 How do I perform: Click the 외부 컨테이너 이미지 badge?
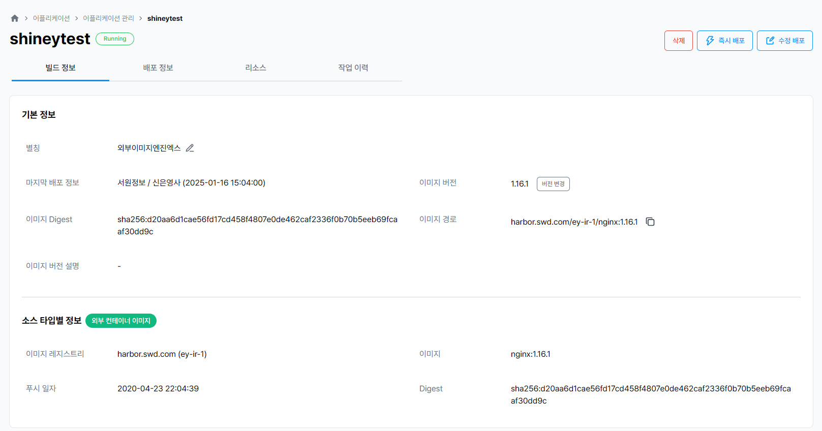click(x=121, y=321)
